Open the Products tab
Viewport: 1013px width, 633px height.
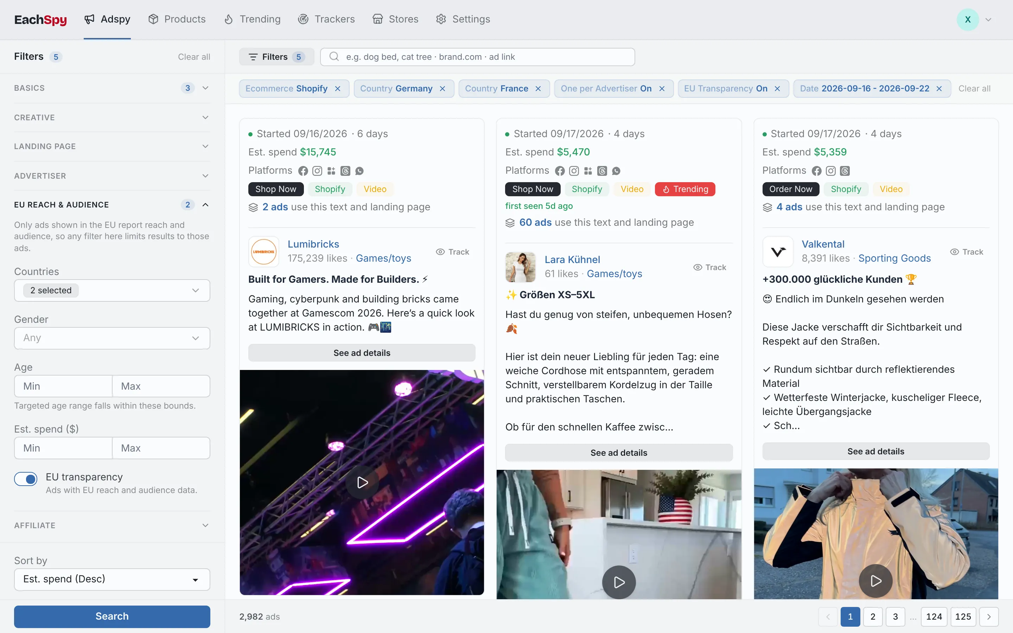pos(177,19)
